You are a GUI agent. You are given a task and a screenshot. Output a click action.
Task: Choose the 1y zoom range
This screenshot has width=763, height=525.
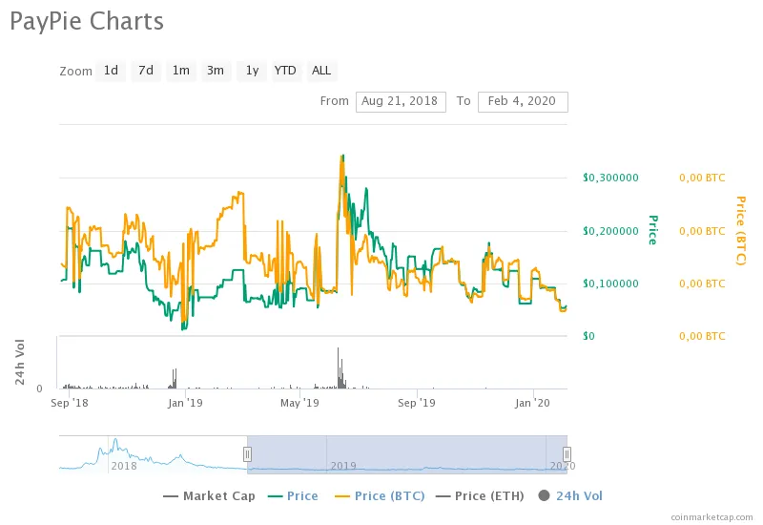(x=252, y=71)
